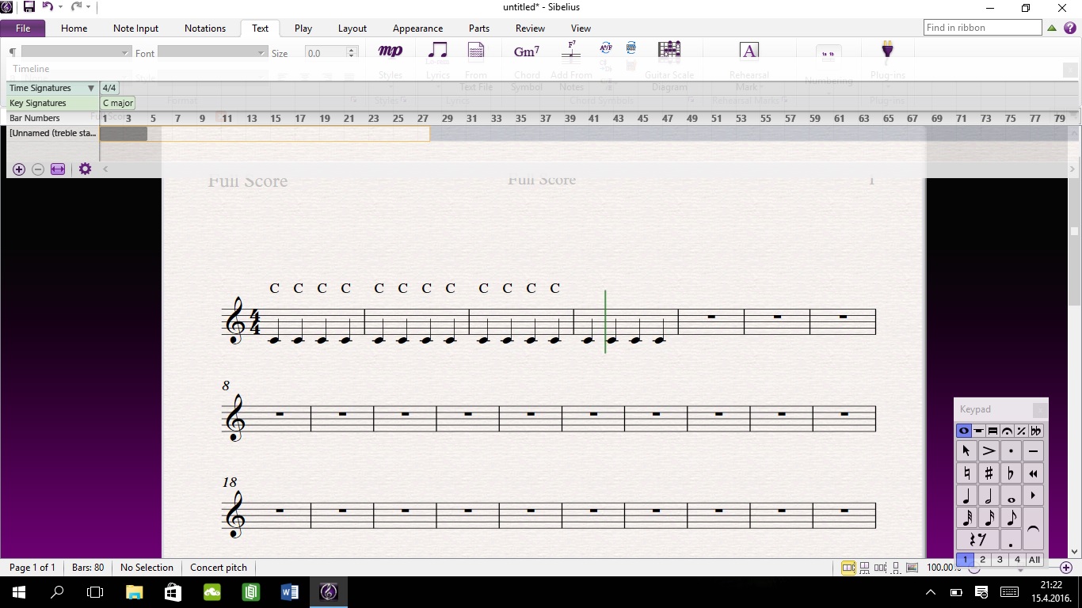Click the Size stepper arrows
This screenshot has height=608, width=1082.
(352, 53)
